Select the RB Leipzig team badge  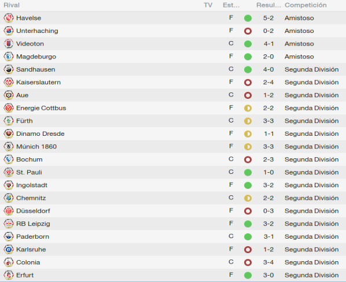[x=9, y=224]
